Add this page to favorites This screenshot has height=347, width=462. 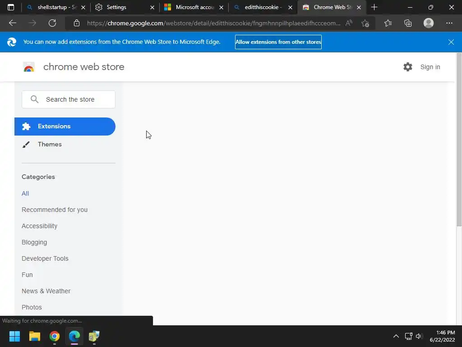[x=365, y=23]
